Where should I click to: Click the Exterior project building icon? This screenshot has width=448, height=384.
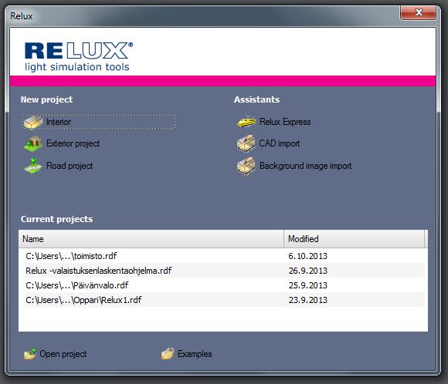pos(33,143)
